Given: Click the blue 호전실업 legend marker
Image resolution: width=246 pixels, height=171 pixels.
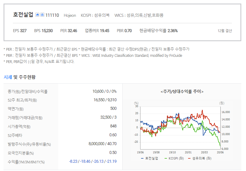Looking at the screenshot, I should (x=142, y=158).
